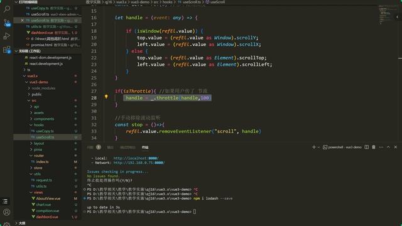Image resolution: width=402 pixels, height=226 pixels.
Task: Maximize the terminal panel with chevron
Action: pos(388,147)
